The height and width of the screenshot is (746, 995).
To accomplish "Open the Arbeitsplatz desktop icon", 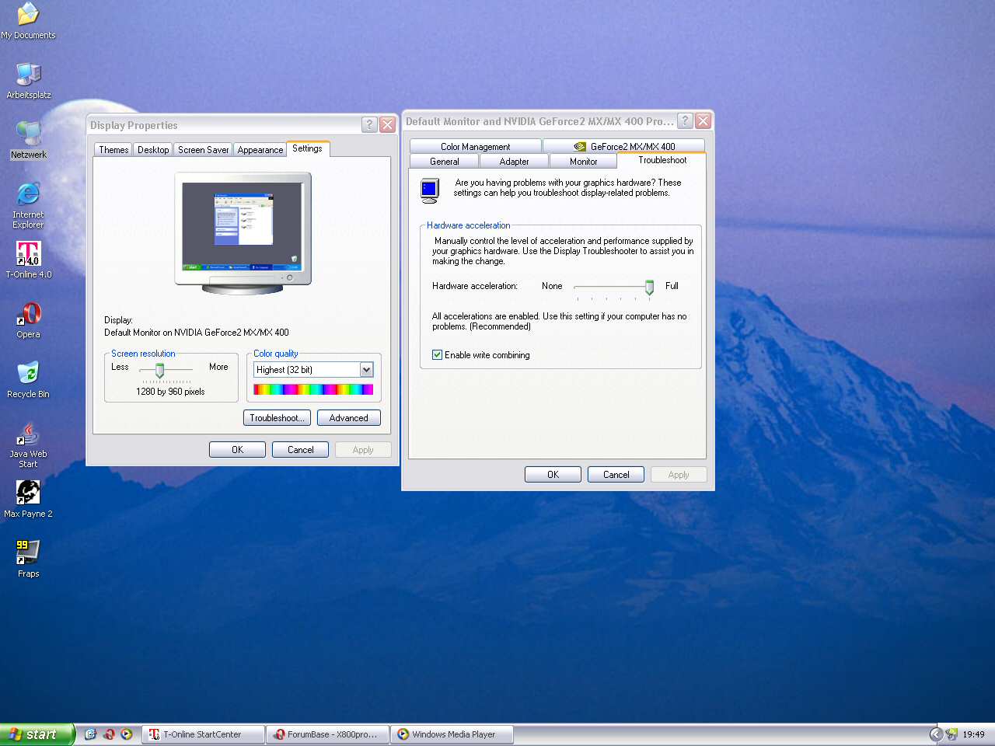I will (x=29, y=81).
